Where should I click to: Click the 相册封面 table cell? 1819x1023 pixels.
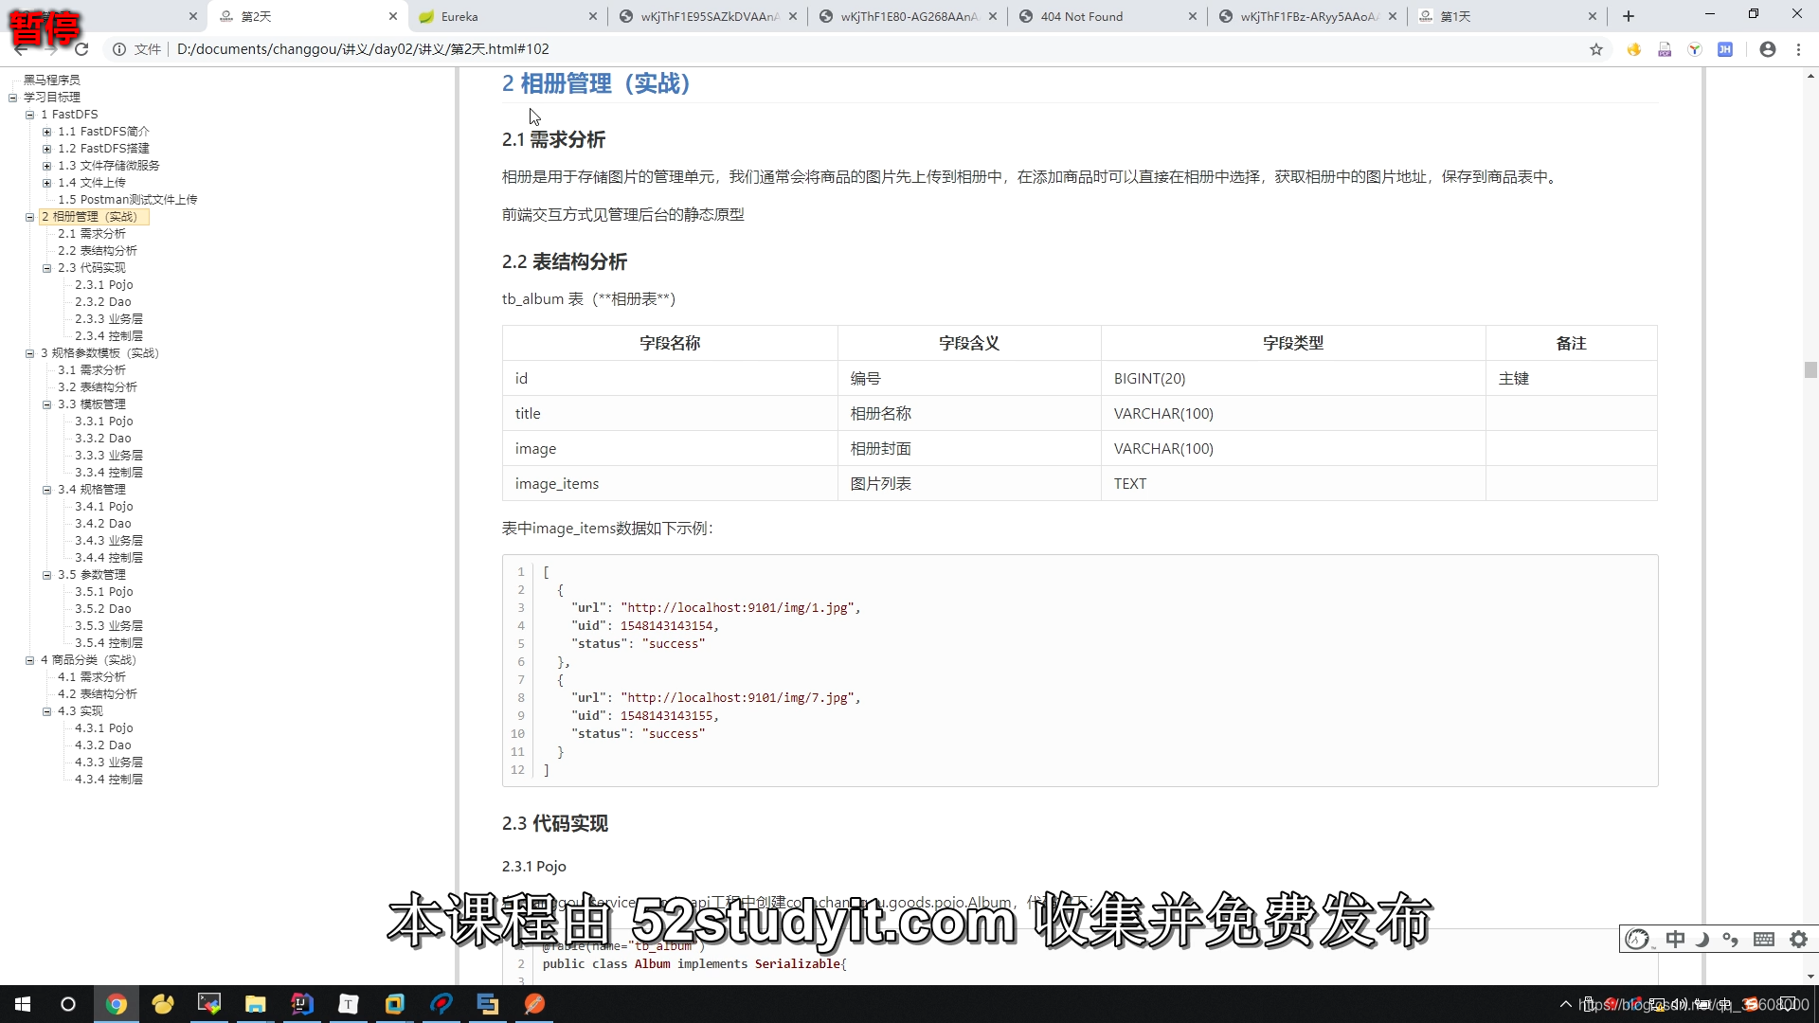click(x=968, y=449)
